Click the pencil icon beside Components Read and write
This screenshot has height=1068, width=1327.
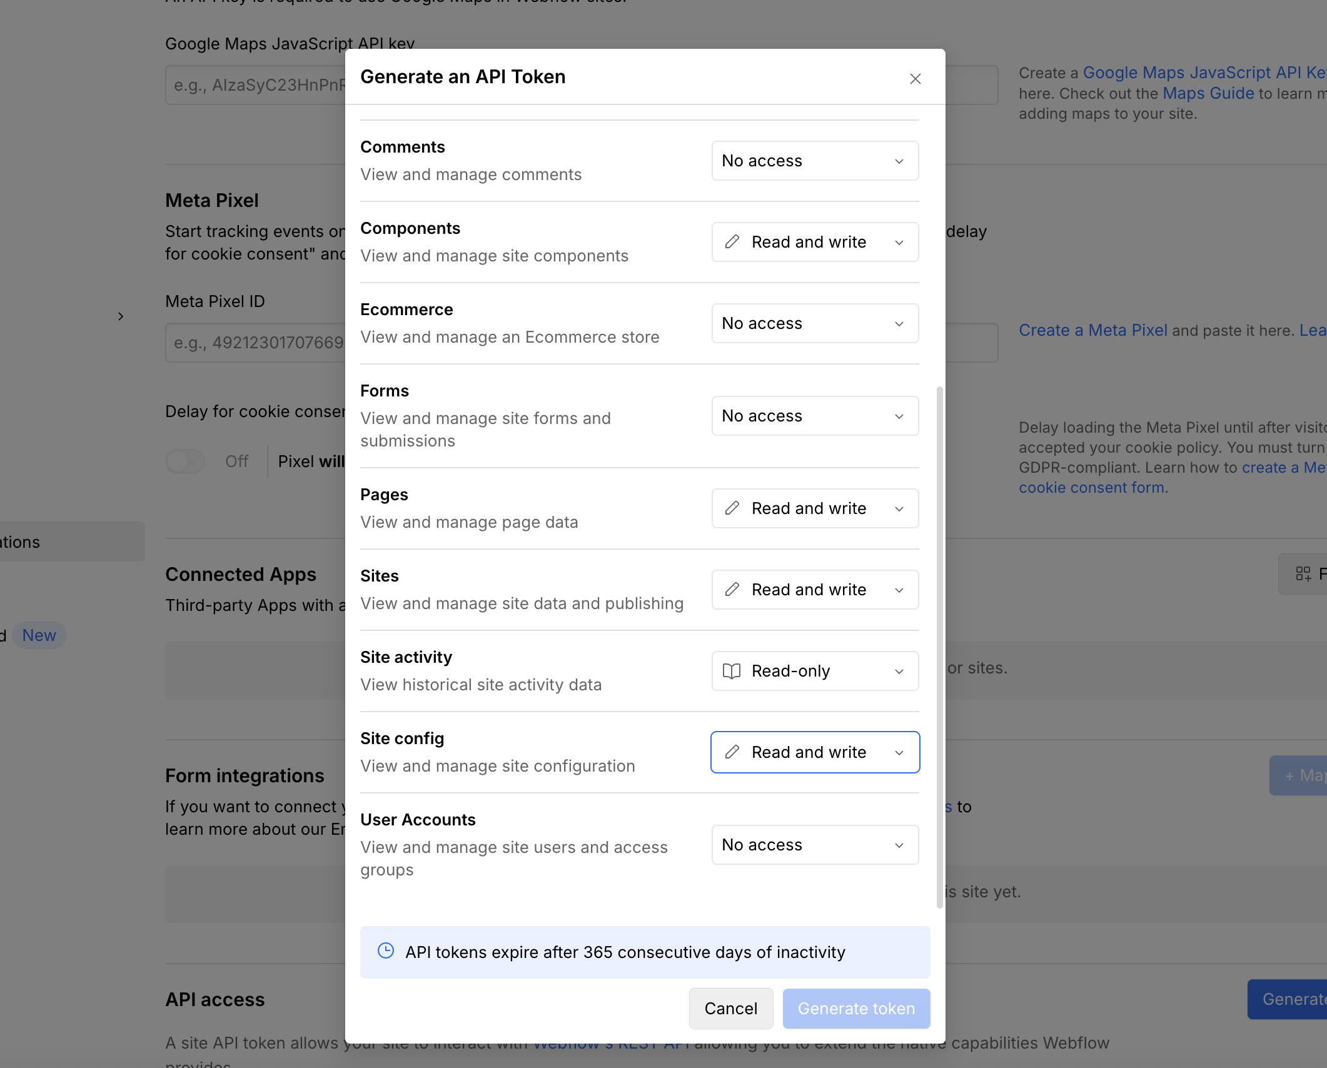pyautogui.click(x=733, y=241)
